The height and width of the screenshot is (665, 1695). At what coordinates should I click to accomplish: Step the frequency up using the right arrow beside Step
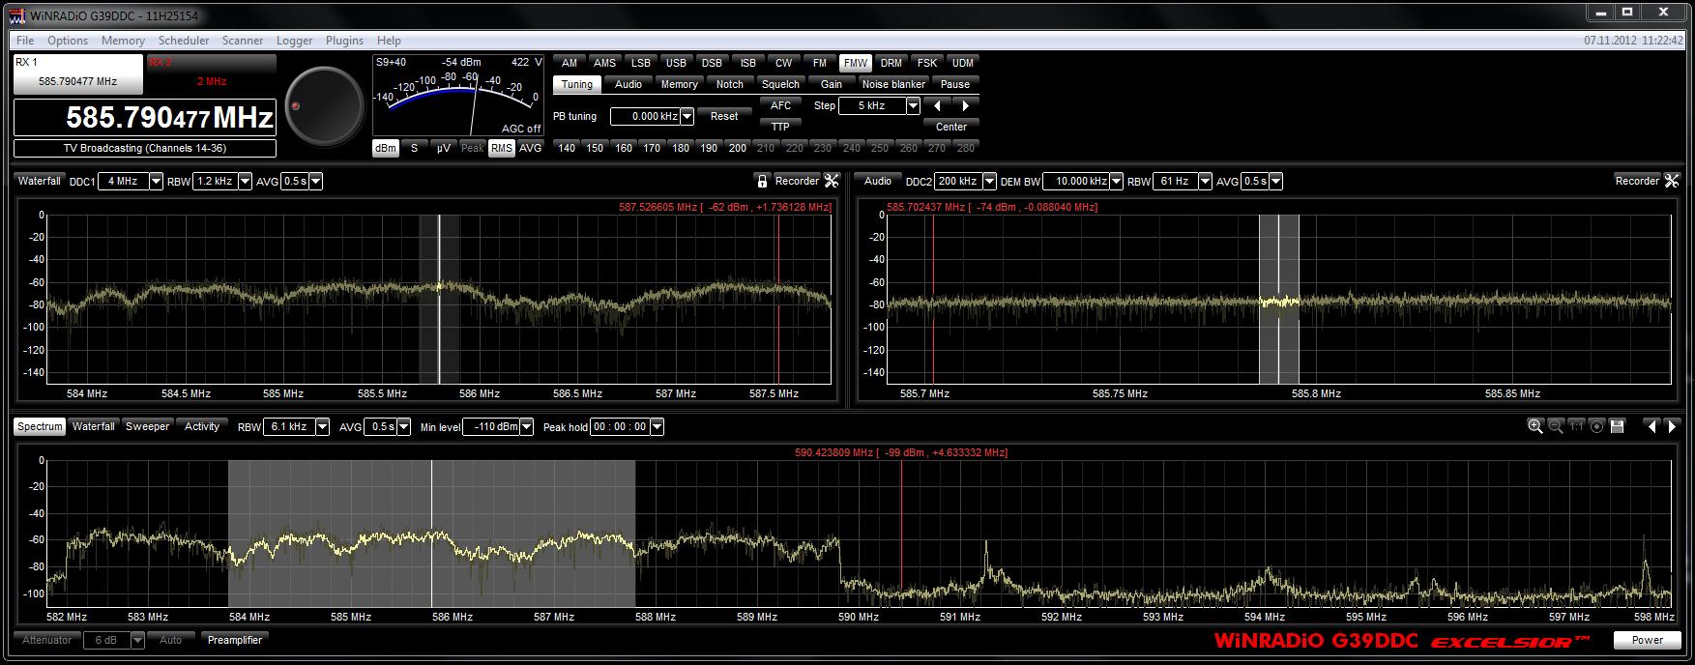click(x=965, y=105)
